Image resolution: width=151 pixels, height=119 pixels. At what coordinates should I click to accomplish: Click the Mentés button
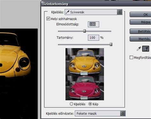[x=140, y=39]
